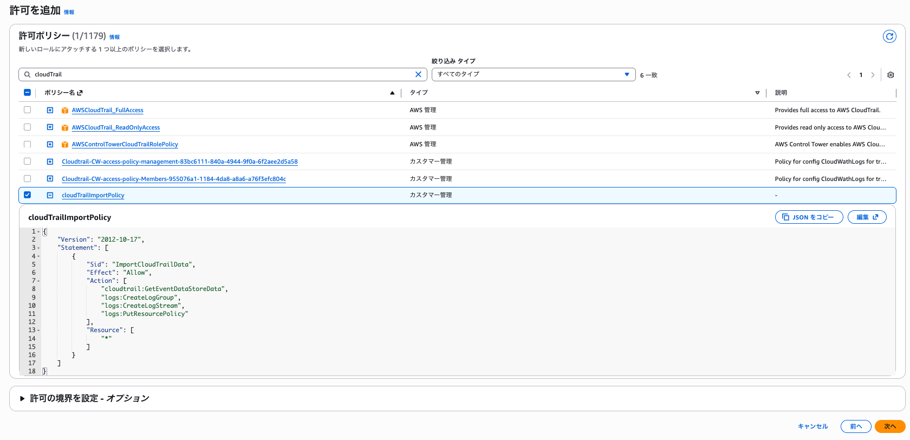The width and height of the screenshot is (910, 440).
Task: Uncheck the cloudTrailImportPolicy checkbox
Action: click(27, 195)
